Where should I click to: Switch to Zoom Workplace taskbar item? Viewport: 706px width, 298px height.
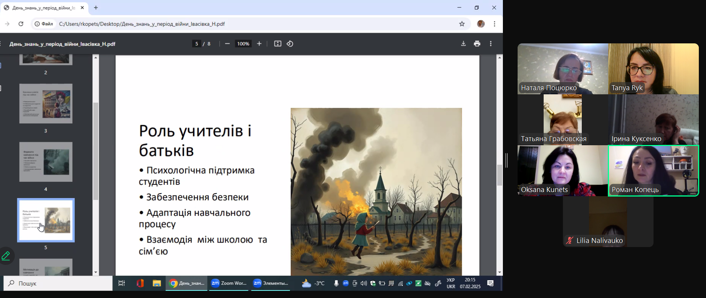pos(228,283)
